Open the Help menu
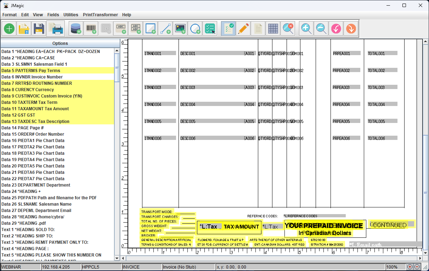Image resolution: width=429 pixels, height=271 pixels. click(x=126, y=15)
